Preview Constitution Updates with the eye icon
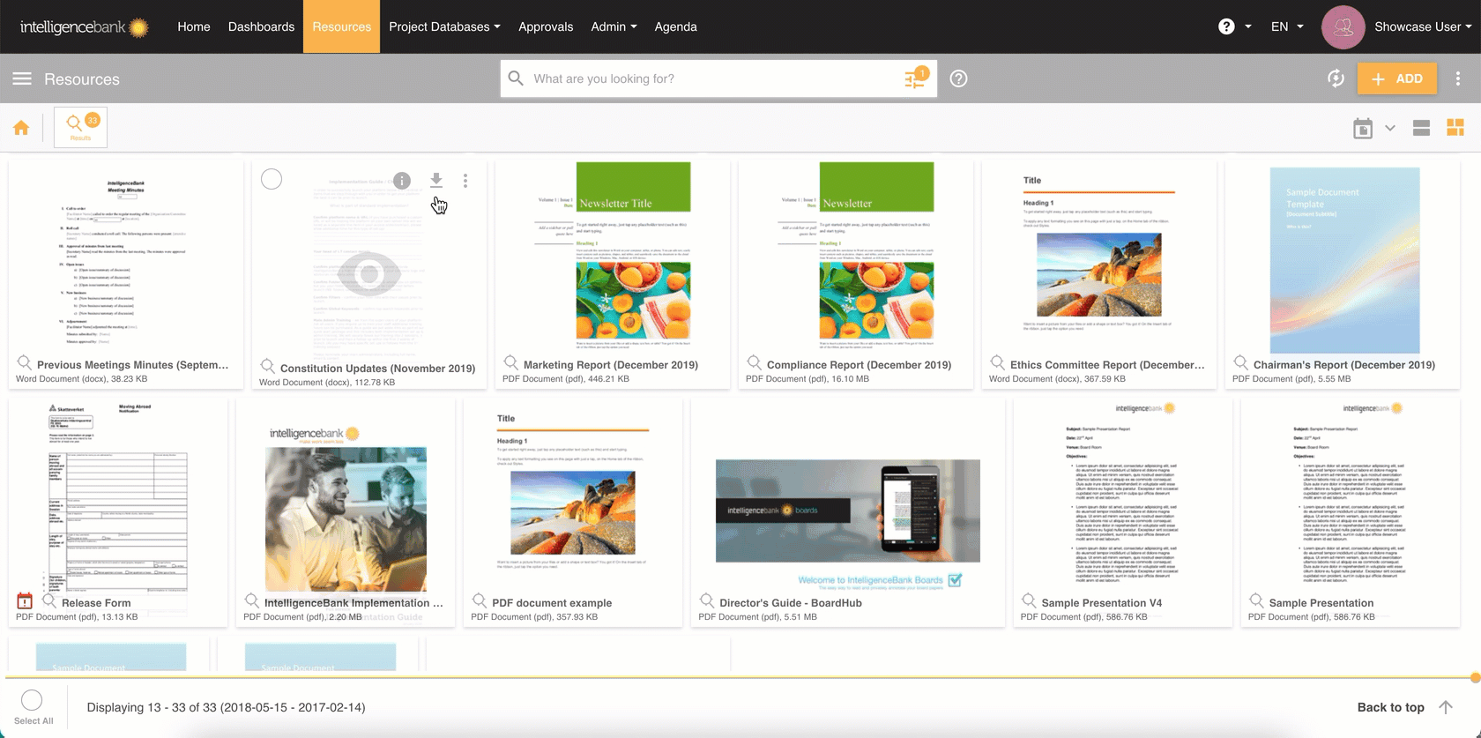This screenshot has width=1481, height=738. coord(369,274)
